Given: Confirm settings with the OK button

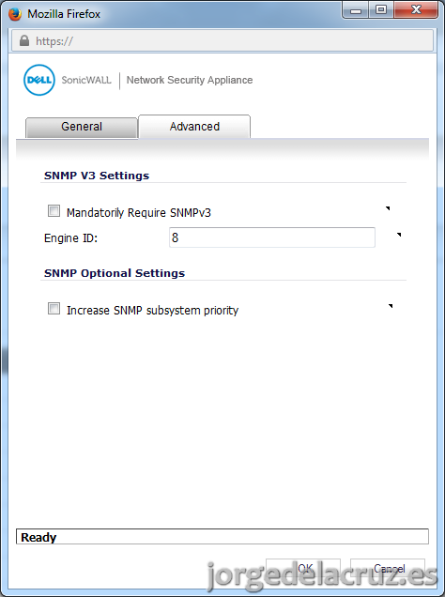Looking at the screenshot, I should coord(303,569).
